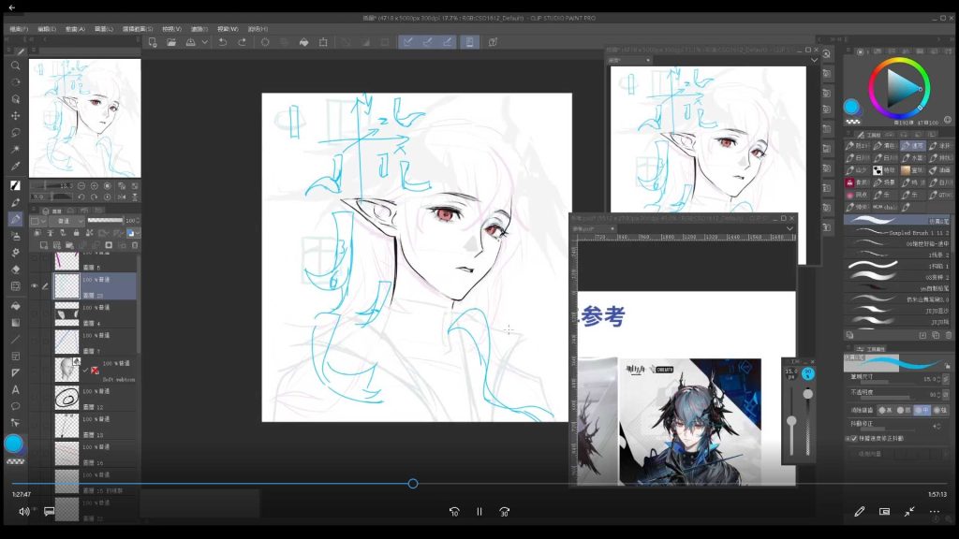Rewind the video 10 seconds
Image resolution: width=959 pixels, height=539 pixels.
(454, 512)
